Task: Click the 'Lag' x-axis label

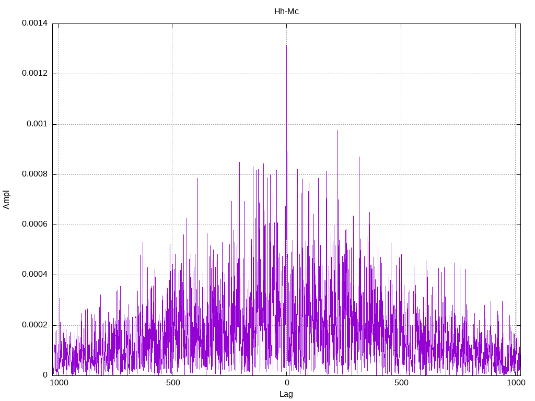Action: tap(286, 394)
